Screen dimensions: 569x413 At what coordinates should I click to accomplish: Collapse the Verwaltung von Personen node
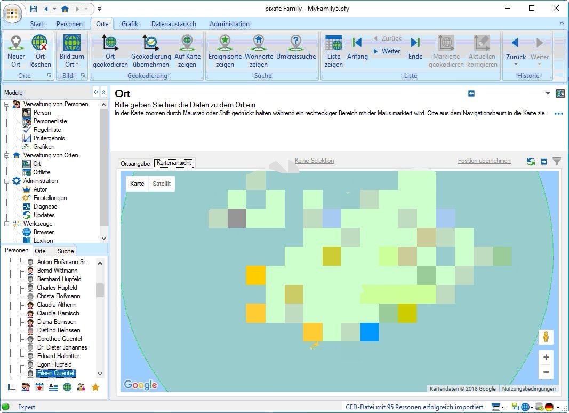(x=6, y=104)
